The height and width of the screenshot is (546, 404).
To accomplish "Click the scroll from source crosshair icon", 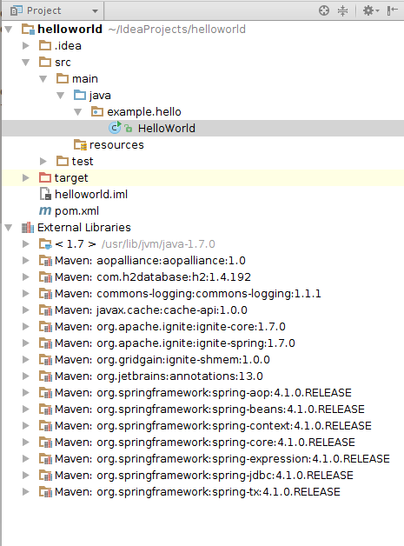I will (x=323, y=10).
